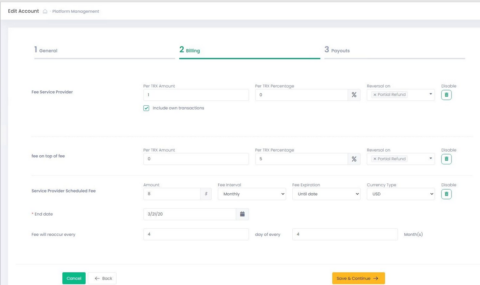Image resolution: width=480 pixels, height=285 pixels.
Task: Remove Partial Refund tag in fee on top of fee
Action: click(375, 159)
